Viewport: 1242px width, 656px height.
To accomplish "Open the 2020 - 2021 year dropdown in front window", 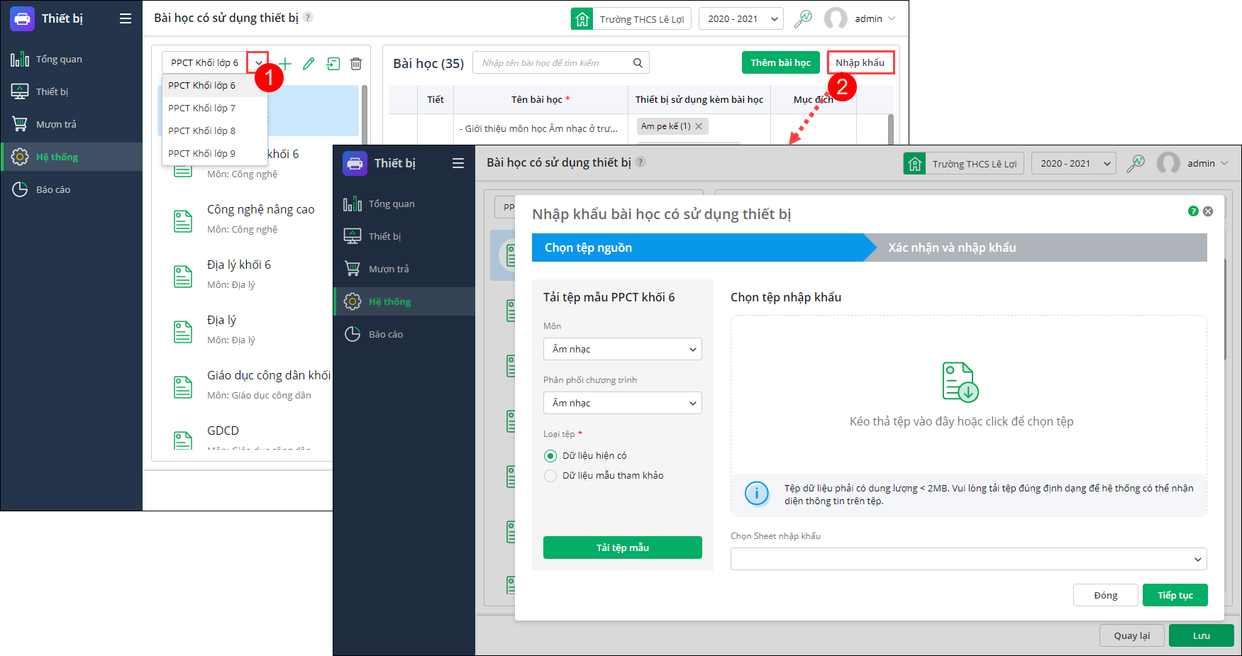I will point(1074,163).
